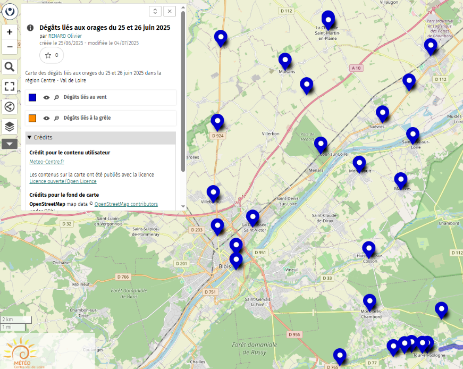Open the Meteo-Centre.fr link
The height and width of the screenshot is (369, 463).
(47, 162)
